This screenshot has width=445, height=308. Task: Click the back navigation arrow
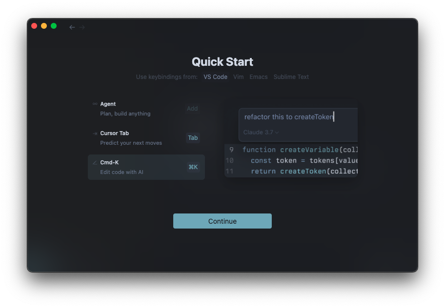[72, 27]
